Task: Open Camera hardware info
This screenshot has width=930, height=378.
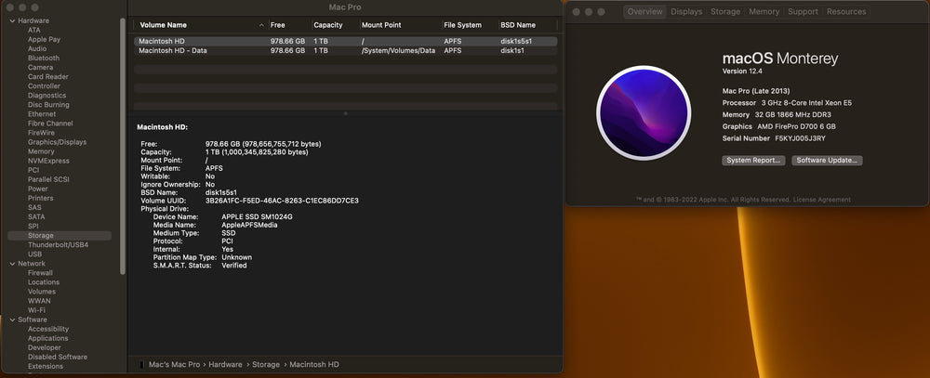Action: [x=40, y=68]
